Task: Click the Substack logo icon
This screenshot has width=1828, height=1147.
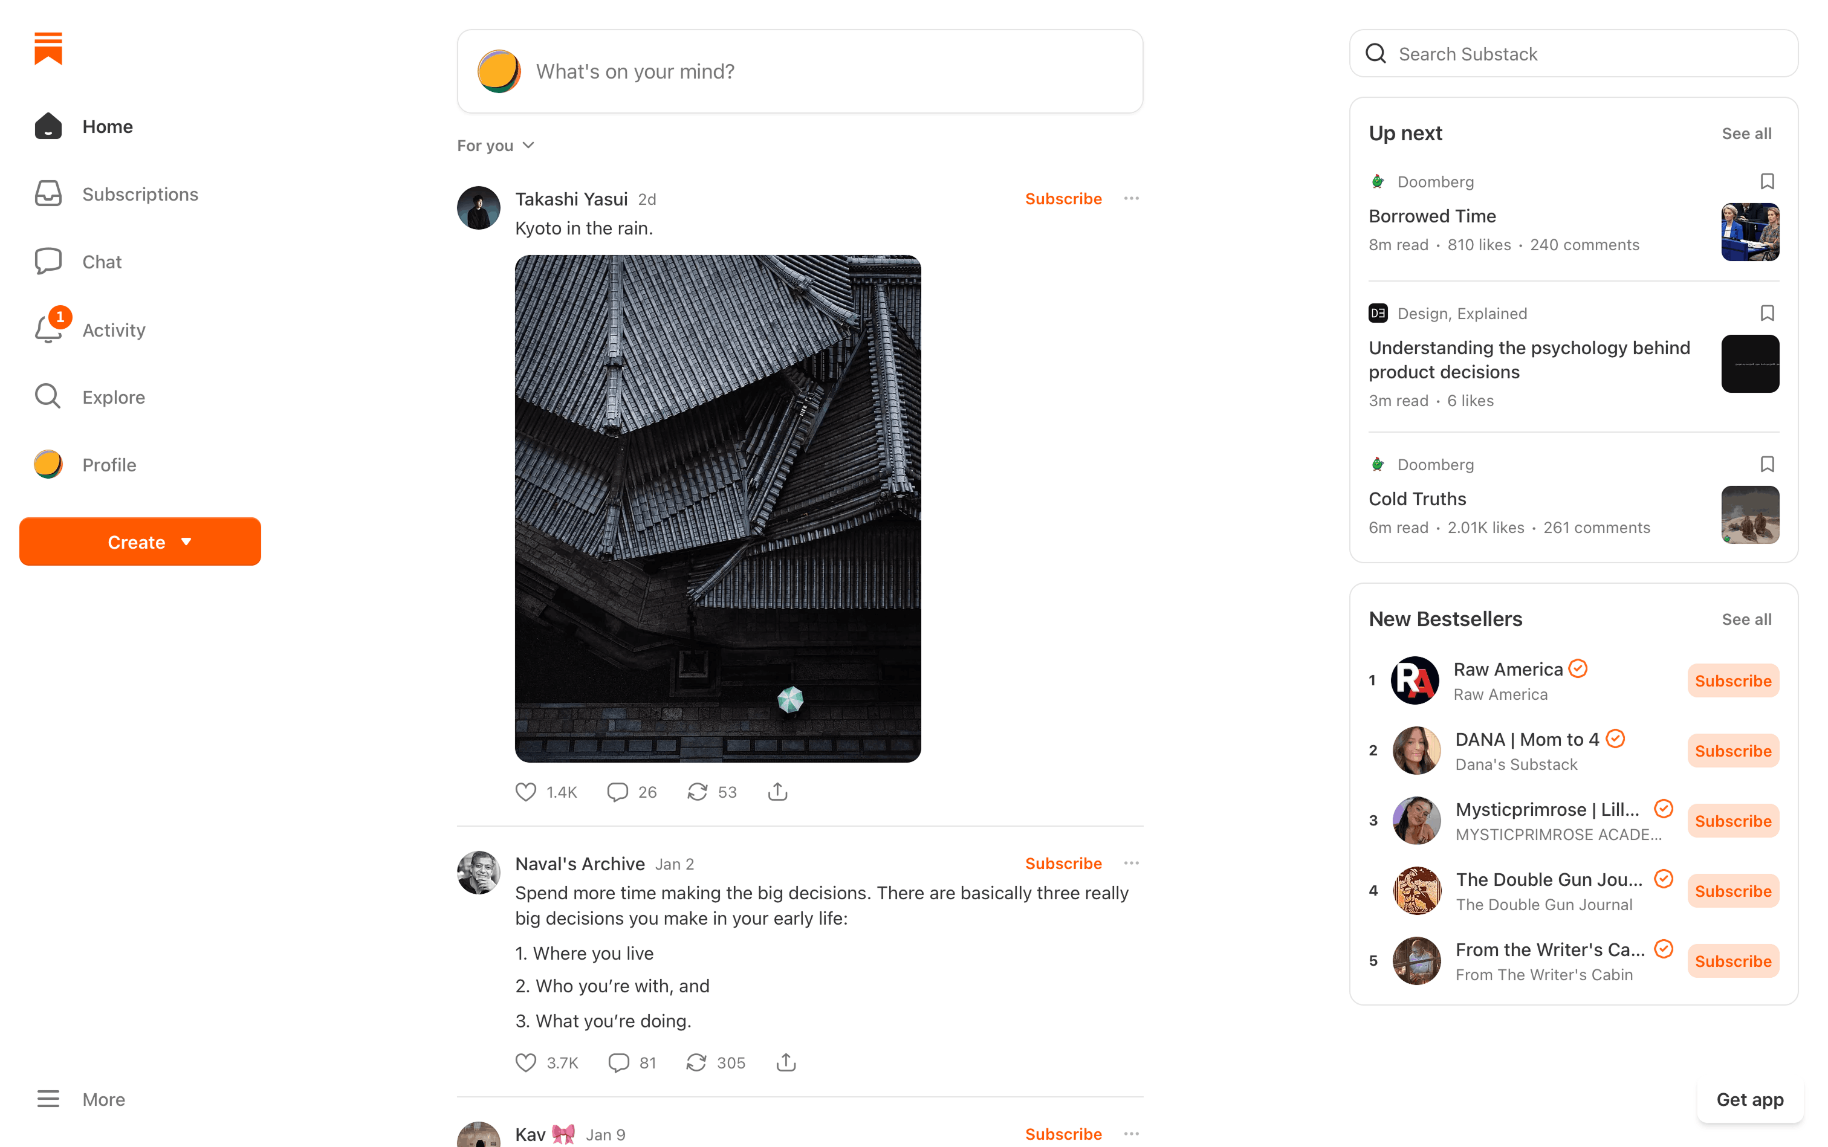Action: [x=48, y=48]
